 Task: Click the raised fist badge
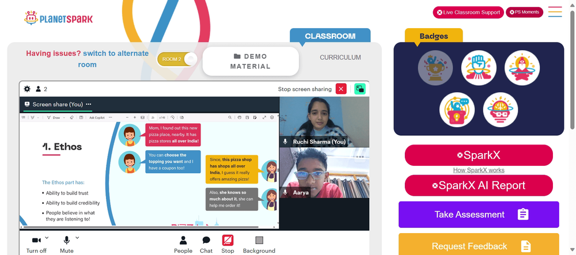coord(479,68)
